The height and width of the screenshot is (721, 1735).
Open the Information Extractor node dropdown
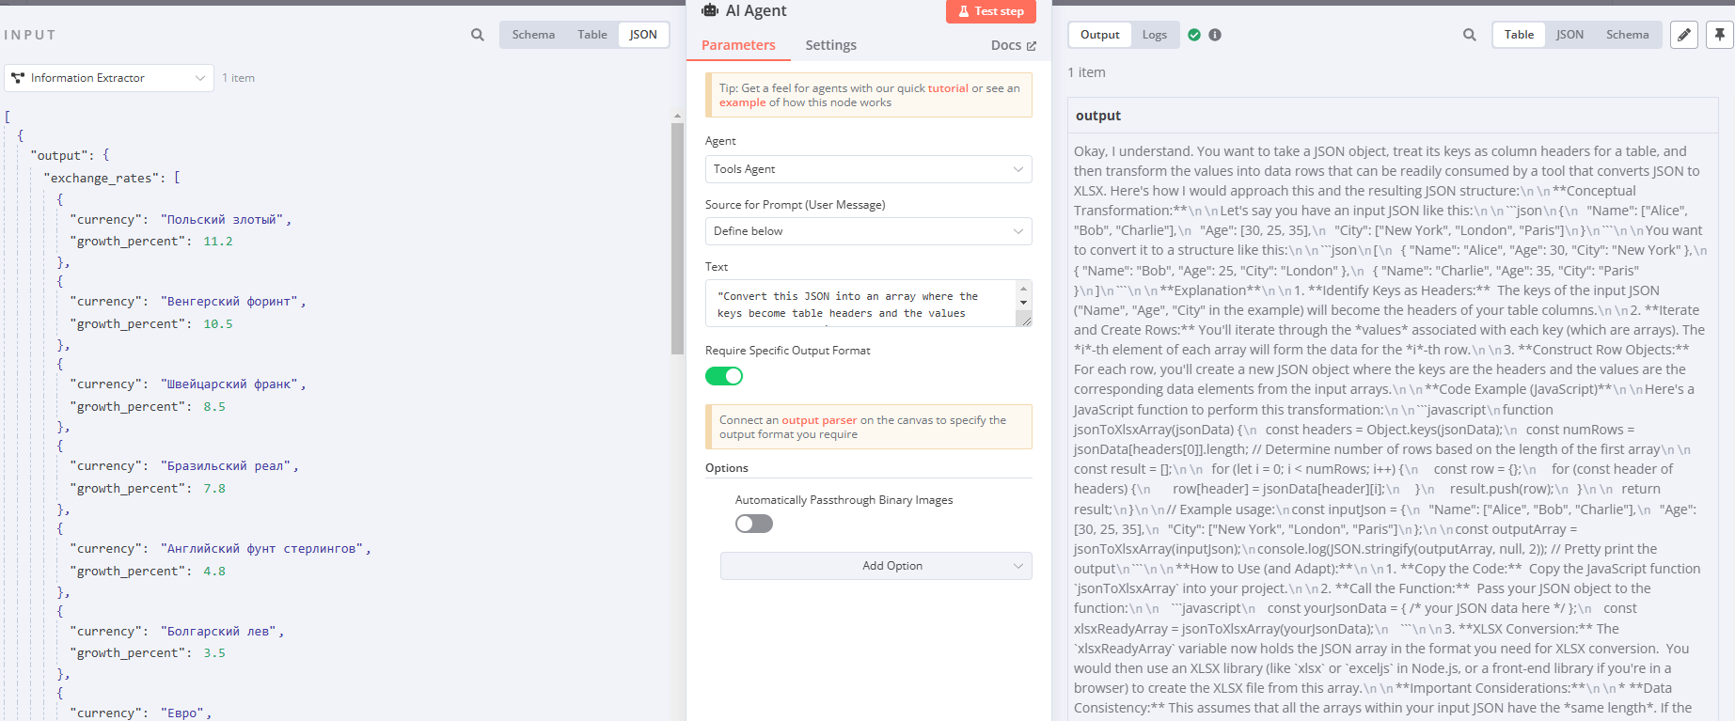tap(109, 78)
